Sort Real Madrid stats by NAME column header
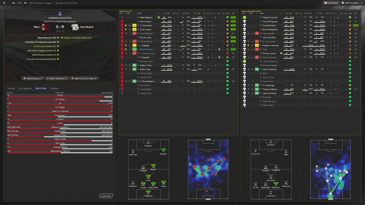Image resolution: width=365 pixels, height=205 pixels. [x=261, y=14]
